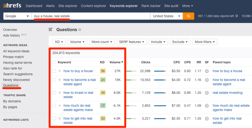Add 'how to buy a house' via plus icon
Screen dimensions: 252x128
(x=60, y=71)
